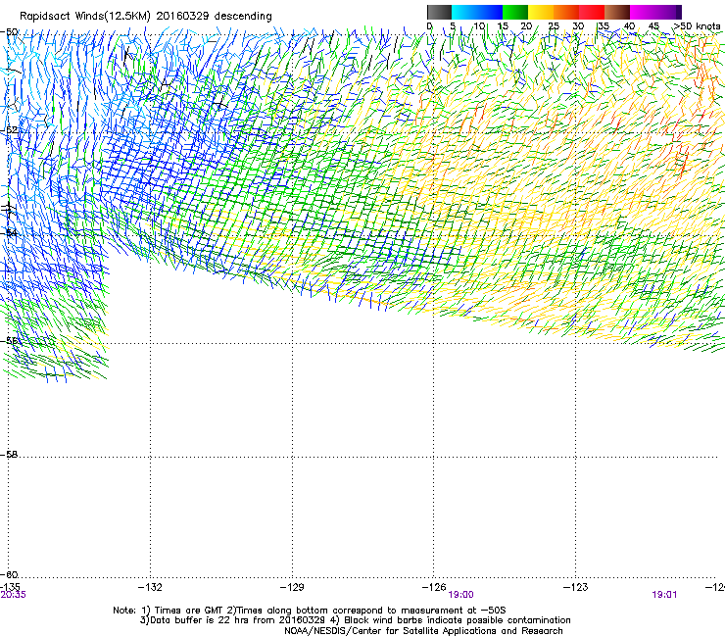Click the red 30-35 knots legend swatch
Viewport: 725px width, 637px height.
[592, 12]
